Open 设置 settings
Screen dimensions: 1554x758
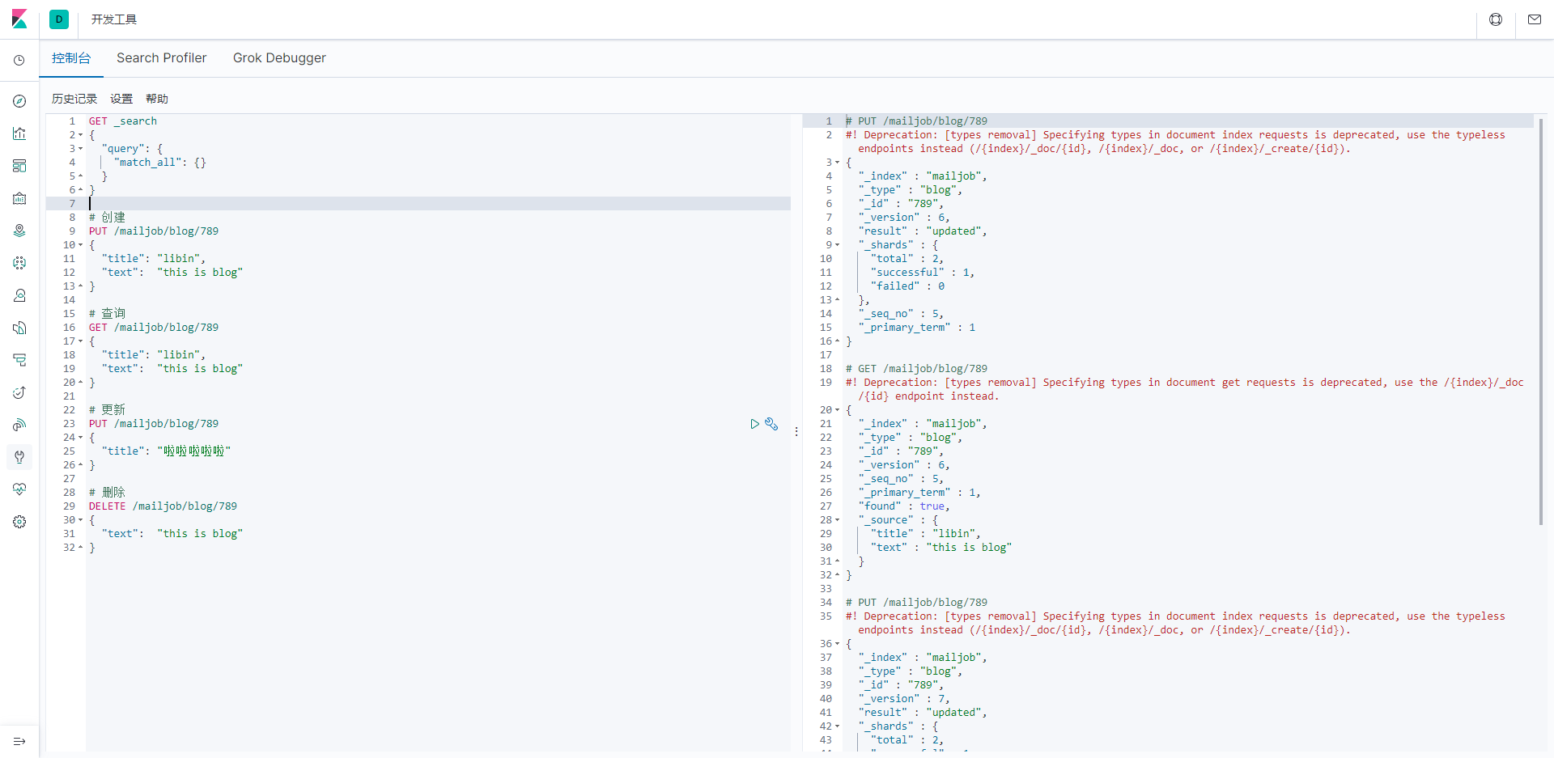coord(121,99)
